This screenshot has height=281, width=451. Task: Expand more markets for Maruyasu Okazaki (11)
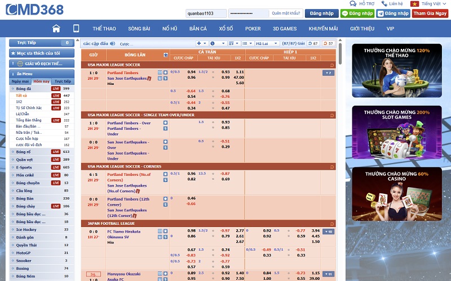(328, 274)
